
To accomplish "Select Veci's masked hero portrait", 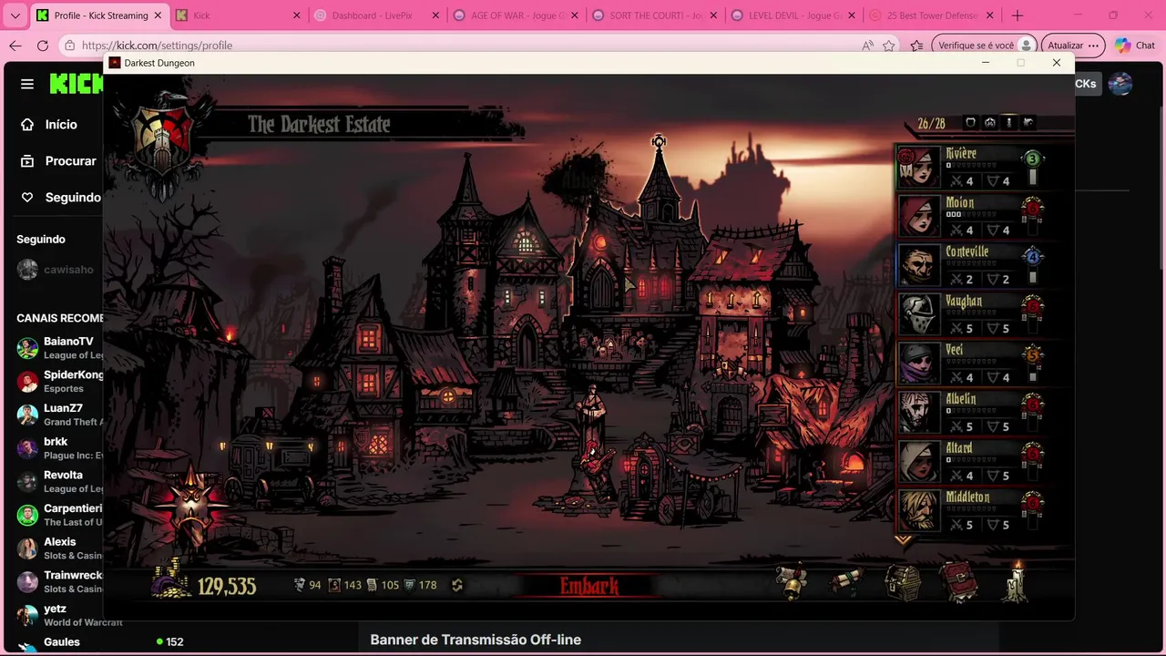I will (918, 364).
